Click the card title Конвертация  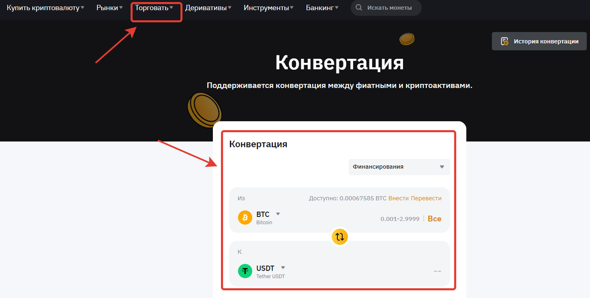pyautogui.click(x=258, y=144)
